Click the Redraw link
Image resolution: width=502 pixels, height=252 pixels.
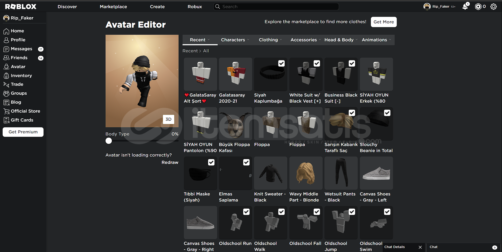click(x=170, y=163)
